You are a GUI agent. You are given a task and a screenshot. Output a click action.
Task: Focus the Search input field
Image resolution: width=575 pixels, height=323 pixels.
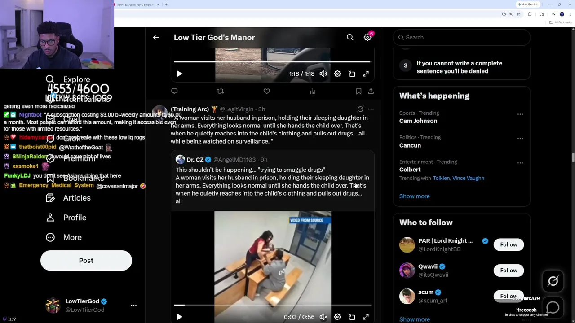(461, 37)
